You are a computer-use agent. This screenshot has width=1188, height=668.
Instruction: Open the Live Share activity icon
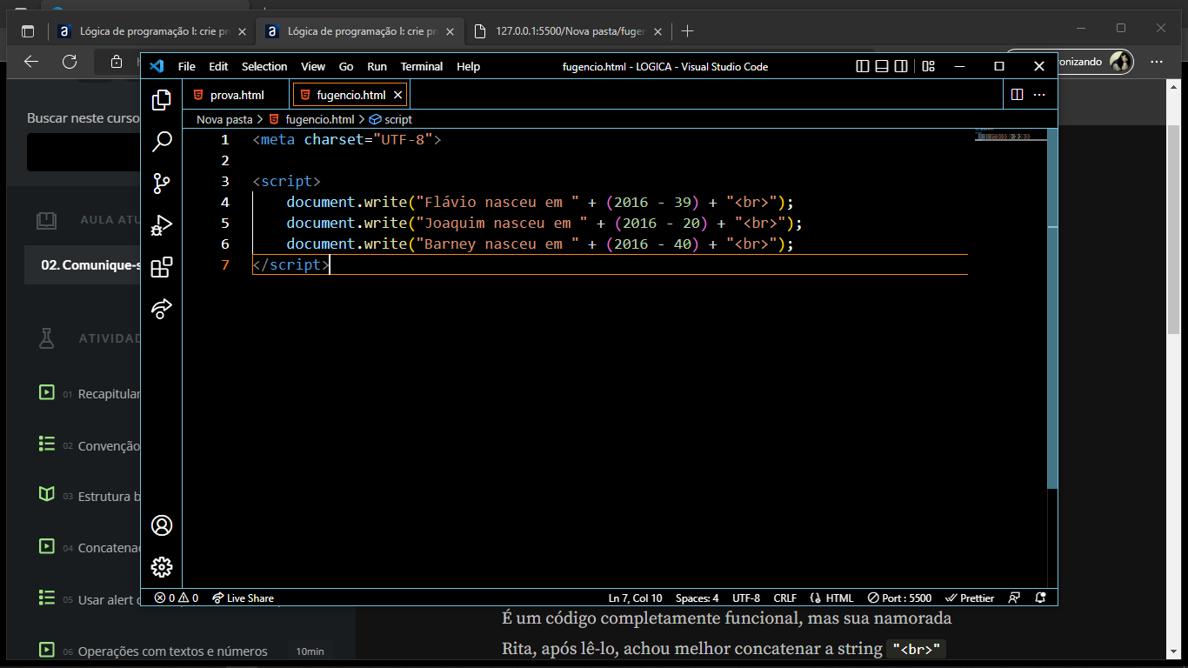point(161,309)
